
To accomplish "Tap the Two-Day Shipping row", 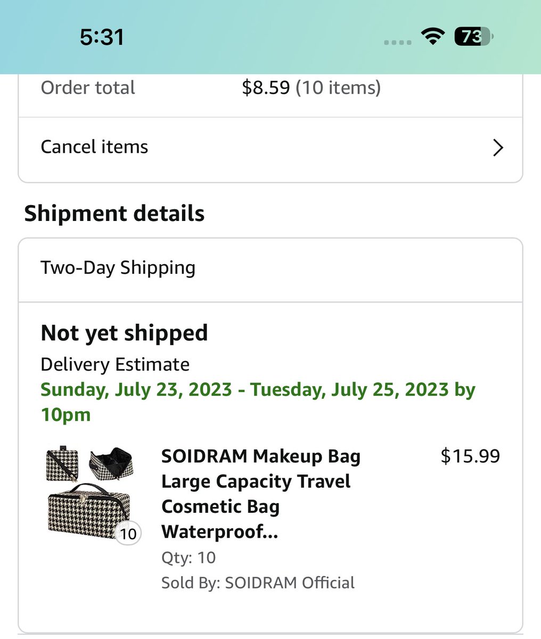I will pos(270,268).
